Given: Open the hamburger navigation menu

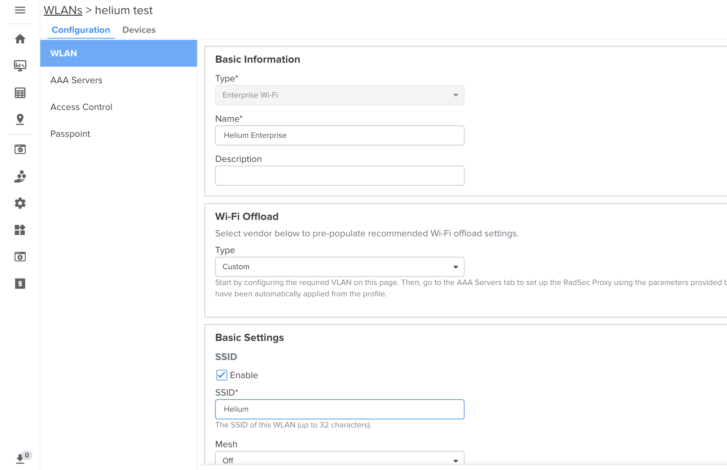Looking at the screenshot, I should click(x=20, y=10).
